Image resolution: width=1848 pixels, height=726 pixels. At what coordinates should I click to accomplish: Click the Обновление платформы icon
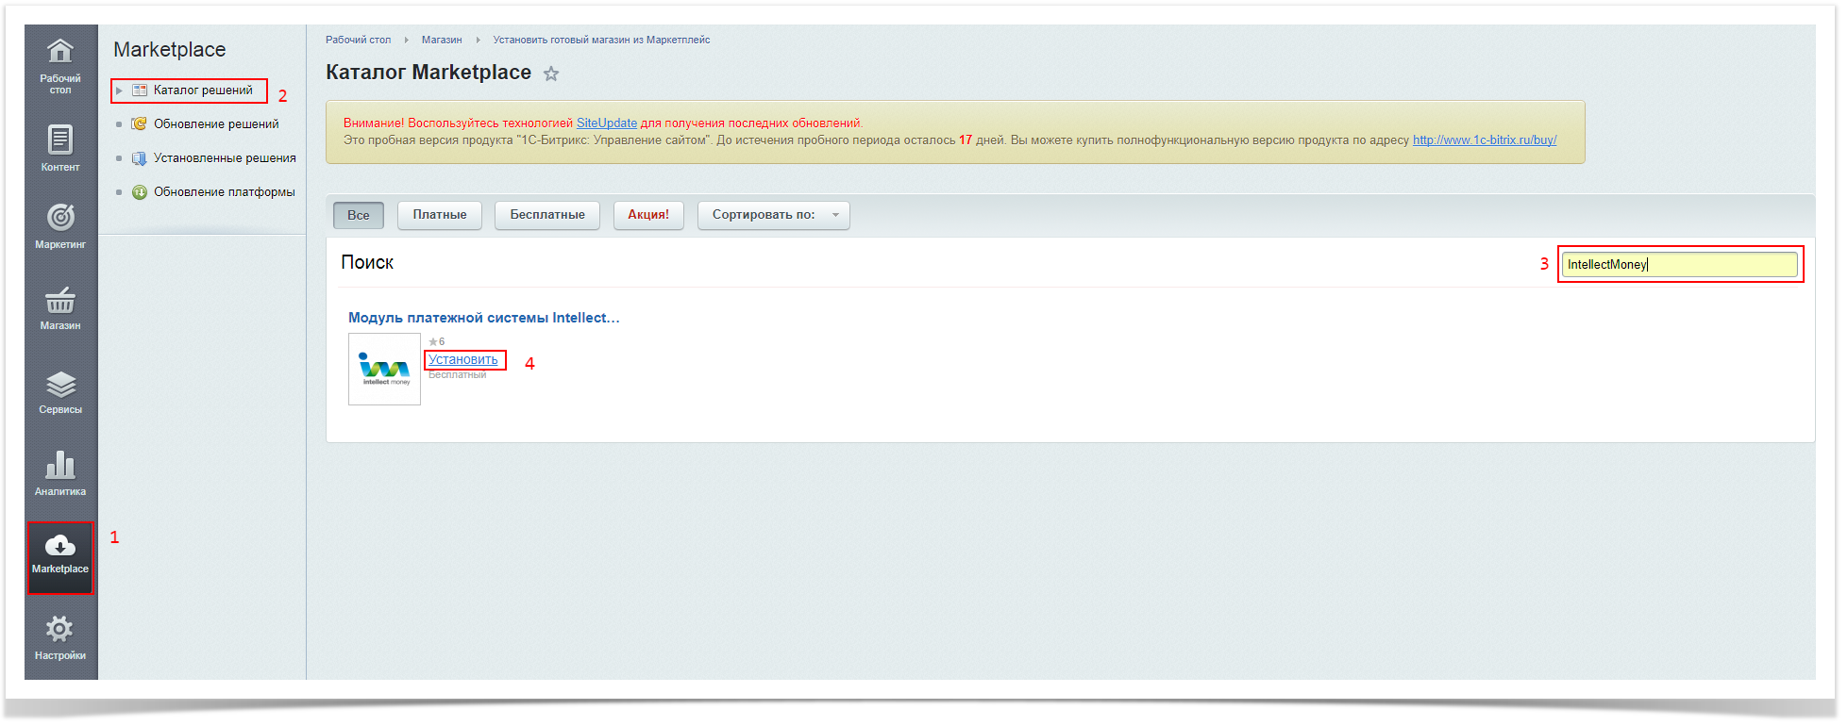pyautogui.click(x=140, y=192)
